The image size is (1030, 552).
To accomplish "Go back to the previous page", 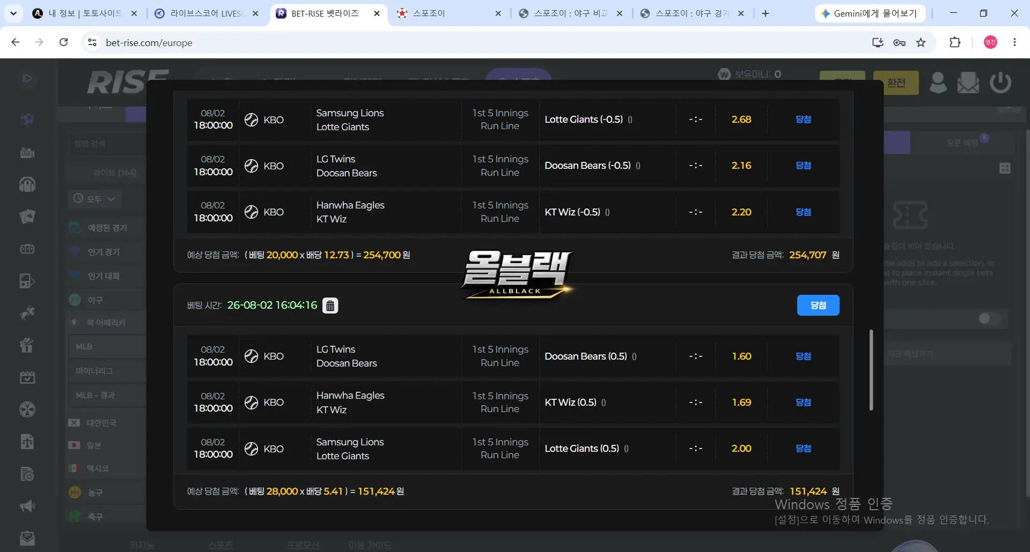I will 16,42.
